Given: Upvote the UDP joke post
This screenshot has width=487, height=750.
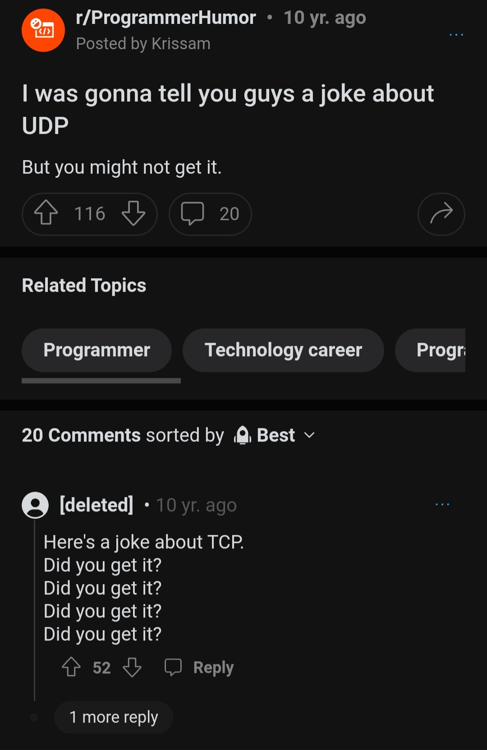Looking at the screenshot, I should tap(46, 213).
